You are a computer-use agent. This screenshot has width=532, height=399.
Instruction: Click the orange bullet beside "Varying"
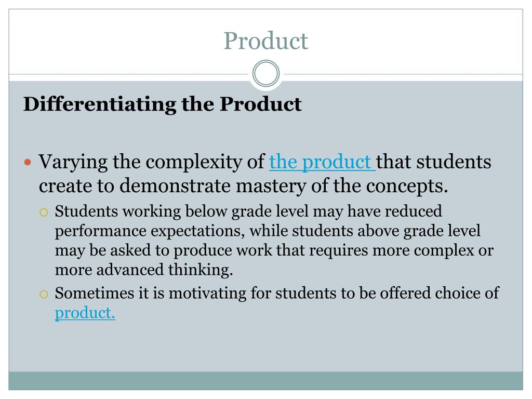(28, 162)
